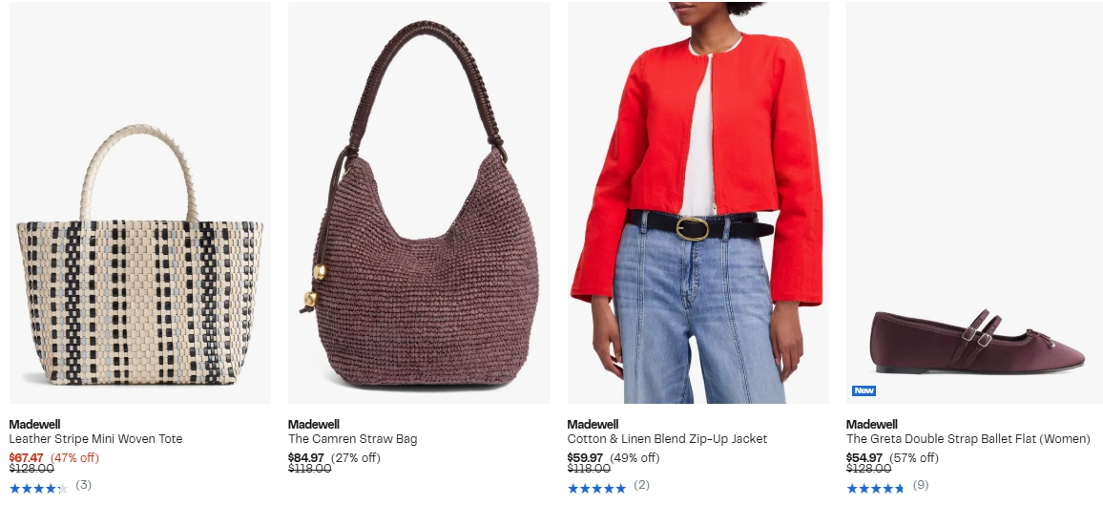Open the Greta Double Strap Ballet Flat image

coord(975,202)
